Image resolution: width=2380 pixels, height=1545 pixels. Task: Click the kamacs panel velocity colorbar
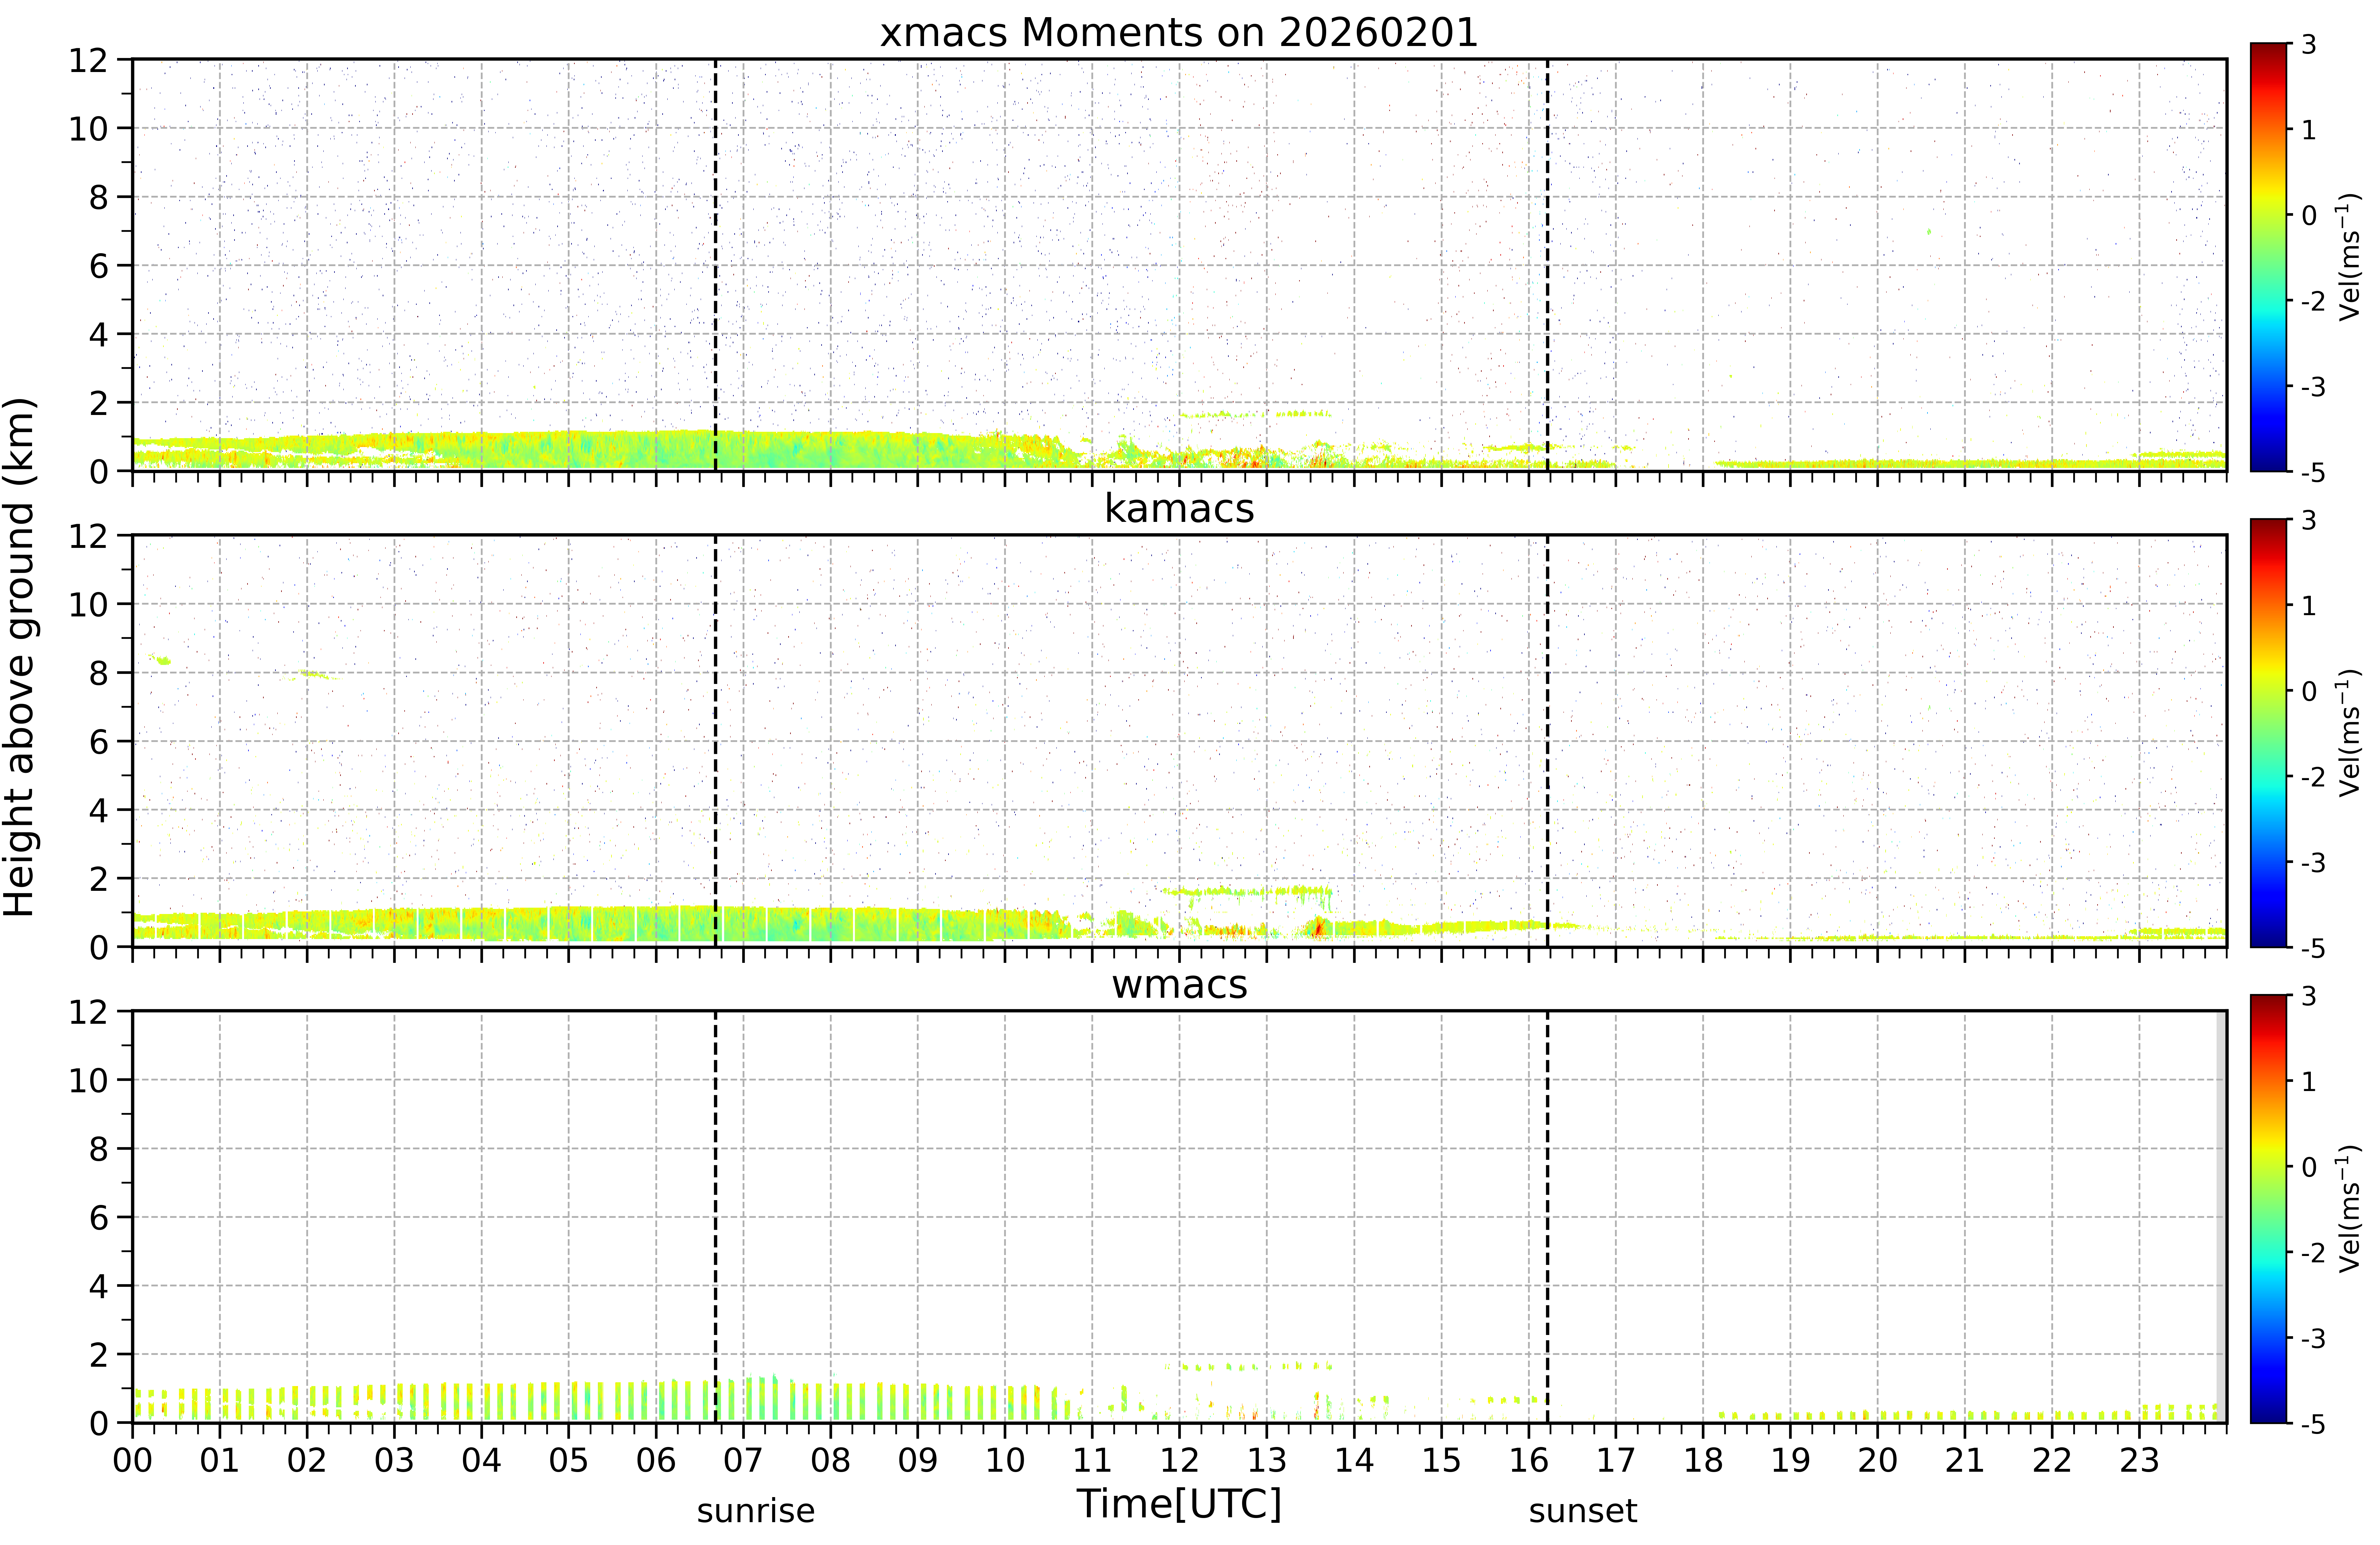2268,733
